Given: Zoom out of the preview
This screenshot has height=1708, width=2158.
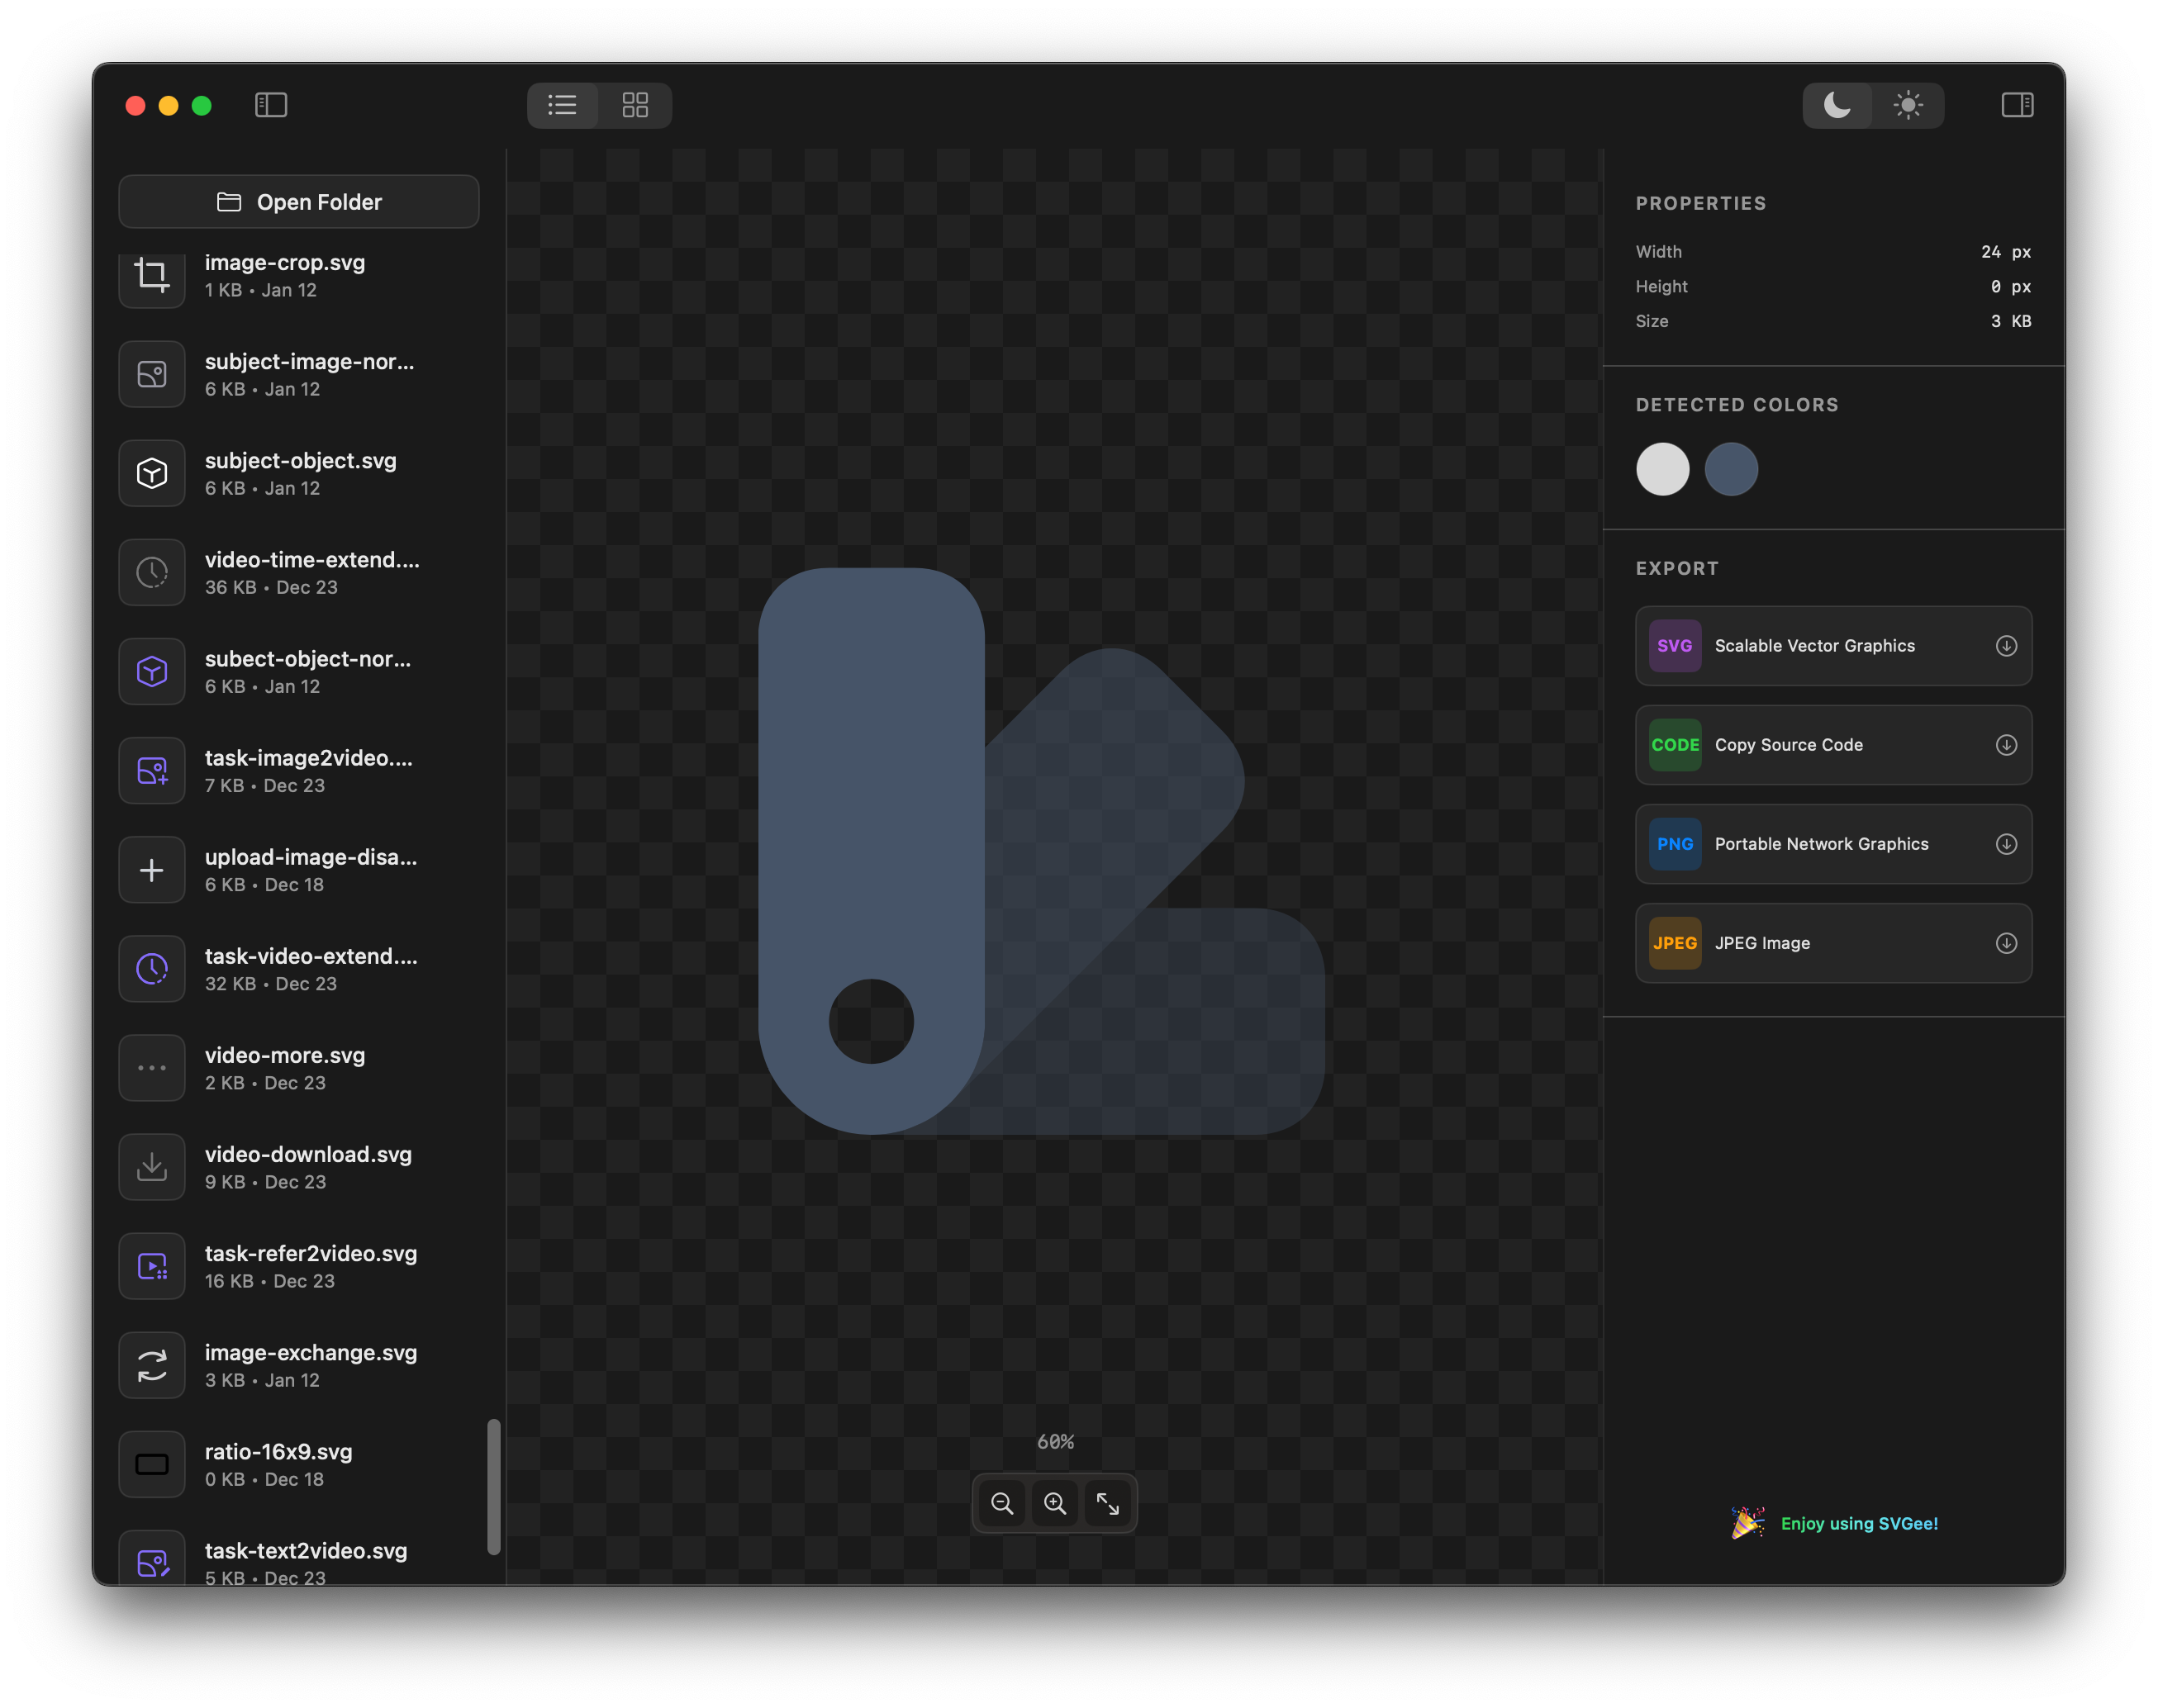Looking at the screenshot, I should (x=1001, y=1503).
